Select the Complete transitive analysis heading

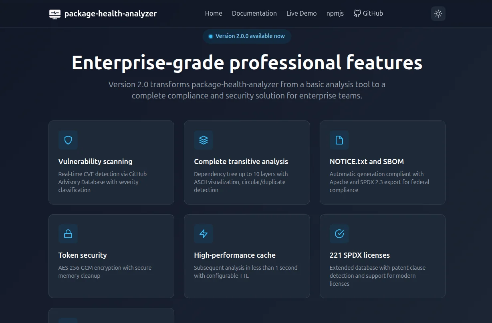241,162
